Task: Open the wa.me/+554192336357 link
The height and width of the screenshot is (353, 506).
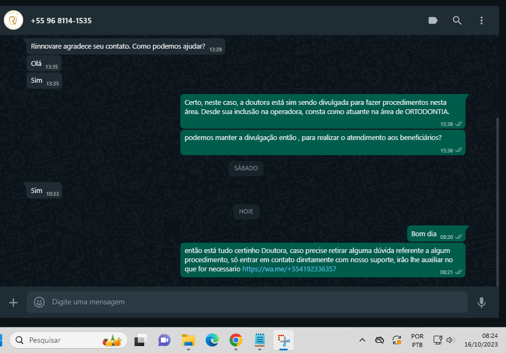Action: [289, 269]
